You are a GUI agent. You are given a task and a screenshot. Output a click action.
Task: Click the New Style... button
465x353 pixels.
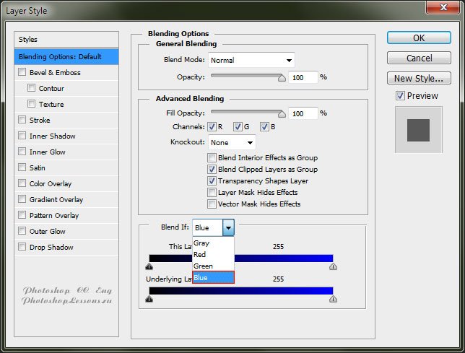click(419, 78)
